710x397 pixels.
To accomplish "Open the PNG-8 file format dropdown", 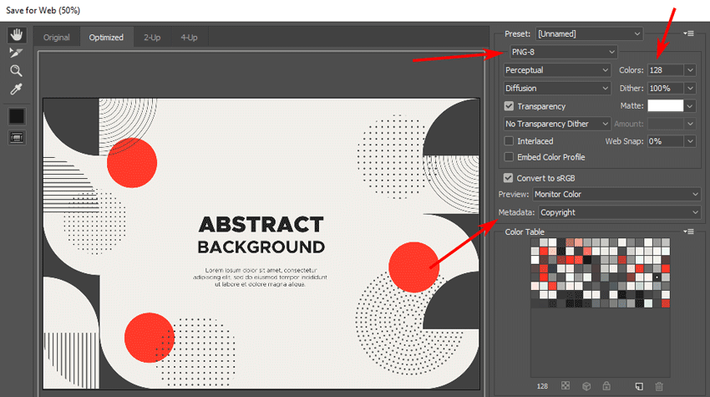I will pos(561,52).
